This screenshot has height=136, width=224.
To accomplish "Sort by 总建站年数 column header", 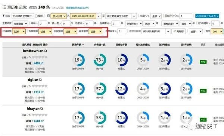I will pyautogui.click(x=121, y=45).
